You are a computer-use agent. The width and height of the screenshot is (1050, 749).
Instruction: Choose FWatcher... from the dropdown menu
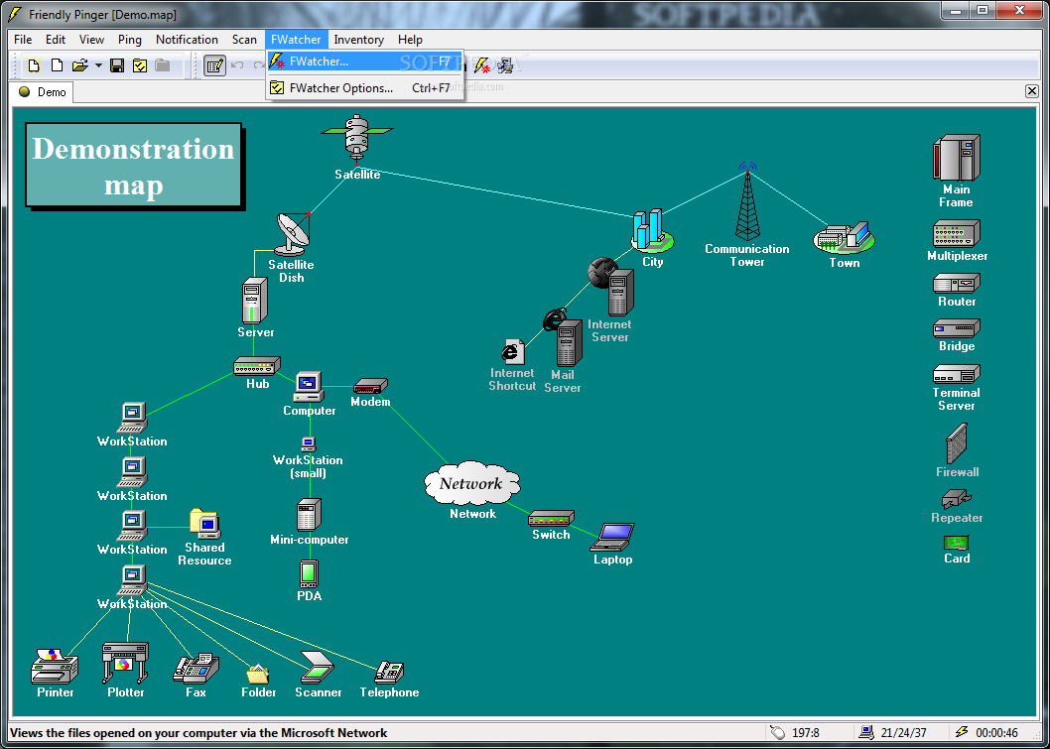tap(365, 62)
